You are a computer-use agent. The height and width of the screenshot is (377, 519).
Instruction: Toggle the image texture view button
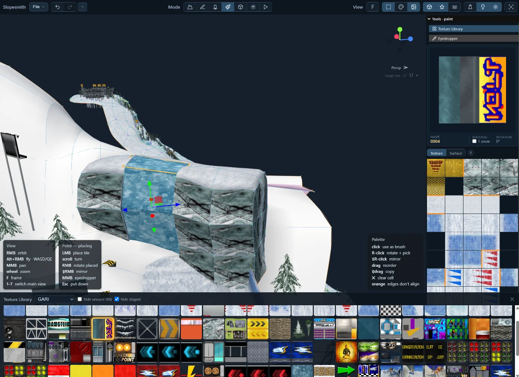point(414,7)
